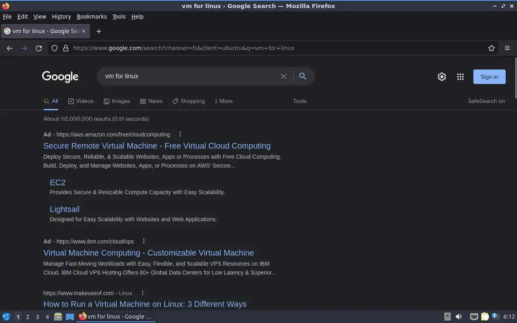This screenshot has width=517, height=323.
Task: Open Google quick settings gear
Action: 442,77
